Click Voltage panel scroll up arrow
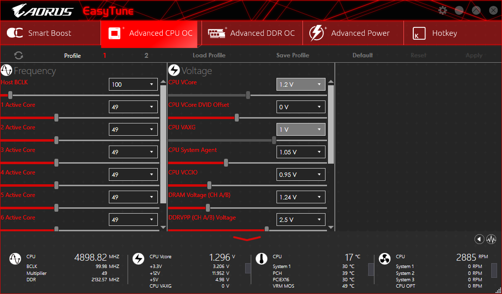 [331, 81]
